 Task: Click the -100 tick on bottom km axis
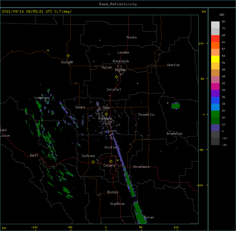pos(34,227)
